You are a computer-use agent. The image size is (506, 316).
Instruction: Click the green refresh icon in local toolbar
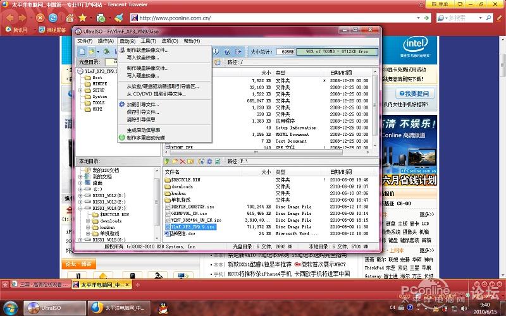pyautogui.click(x=218, y=161)
